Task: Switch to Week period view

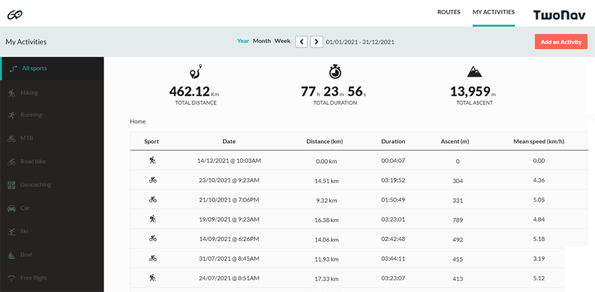Action: click(282, 41)
